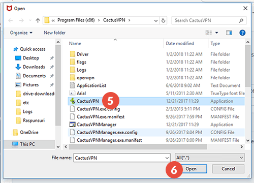The image size is (254, 183).
Task: Select CactusVPNManager.exe.config file
Action: [x=156, y=132]
